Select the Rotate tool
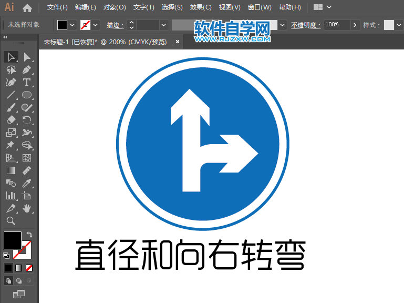 pyautogui.click(x=27, y=120)
